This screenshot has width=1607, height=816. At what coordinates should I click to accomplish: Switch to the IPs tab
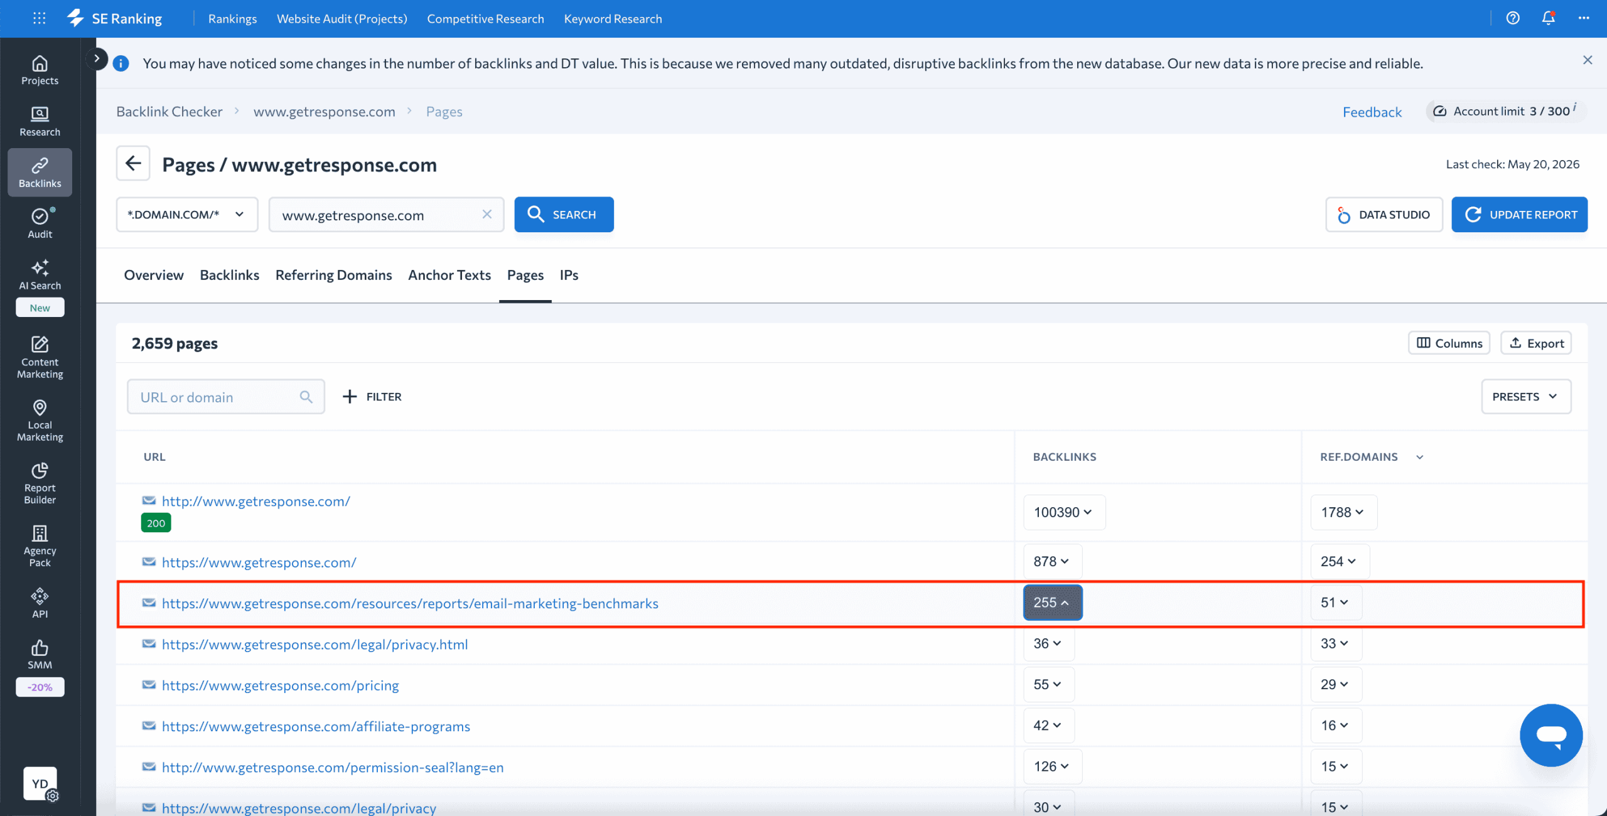click(x=569, y=275)
